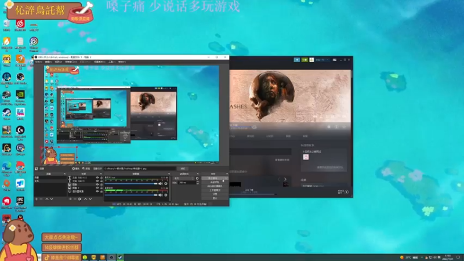Pop out the OBS Scene Transitions dock via its header icon
This screenshot has height=261, width=464.
[x=198, y=173]
